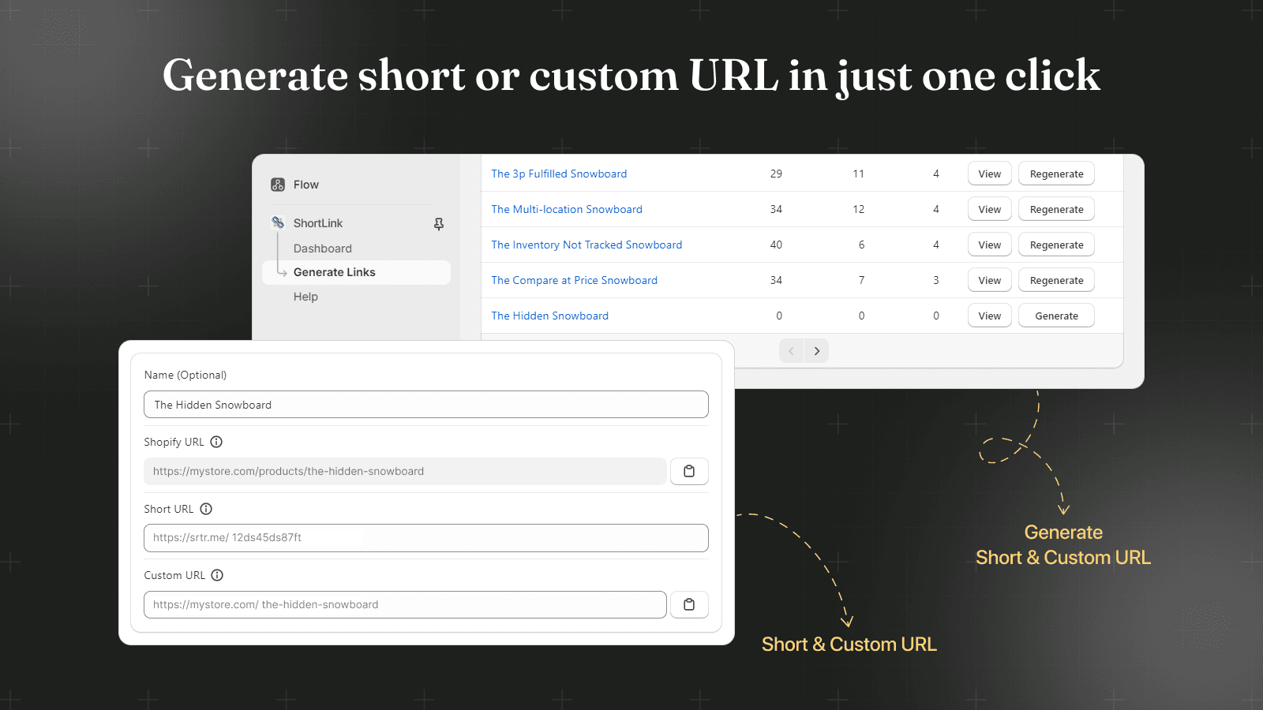Viewport: 1263px width, 710px height.
Task: View The Multi-location Snowboard links
Action: 989,210
